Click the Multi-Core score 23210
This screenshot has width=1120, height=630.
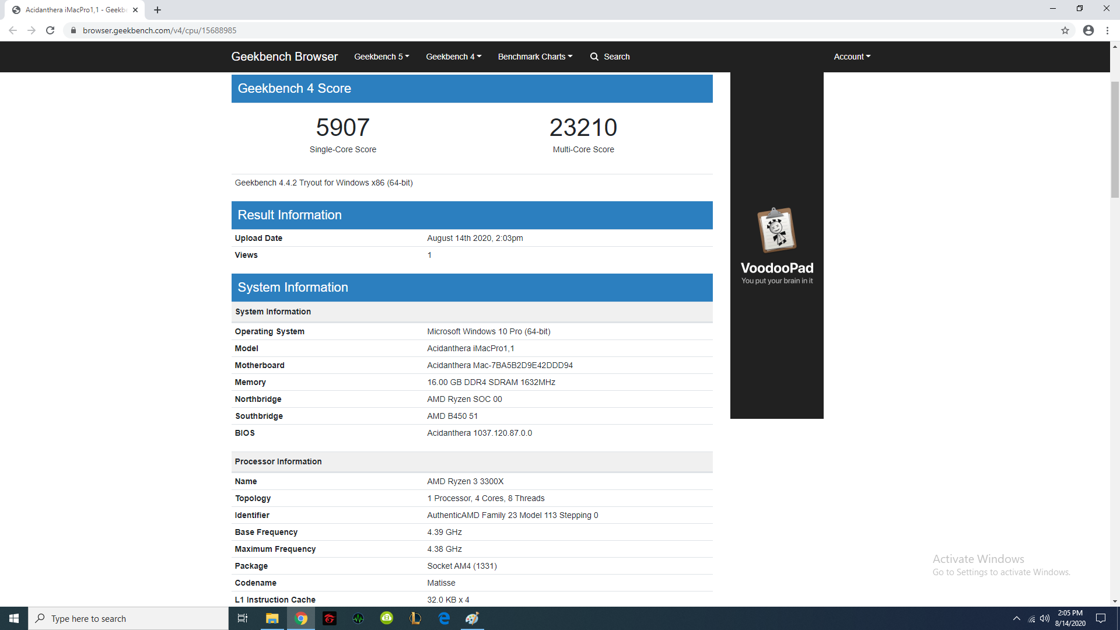click(x=583, y=127)
